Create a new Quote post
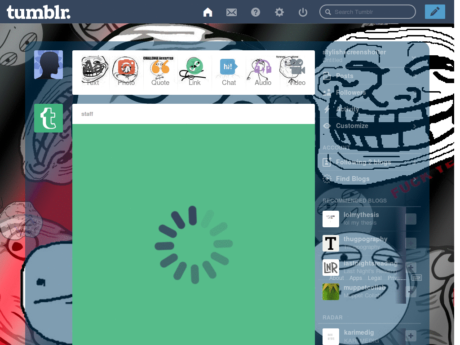Screen dimensions: 460x345 160,71
